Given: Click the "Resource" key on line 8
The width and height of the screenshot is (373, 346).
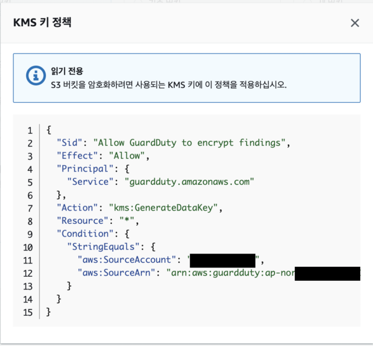Looking at the screenshot, I should coord(83,221).
